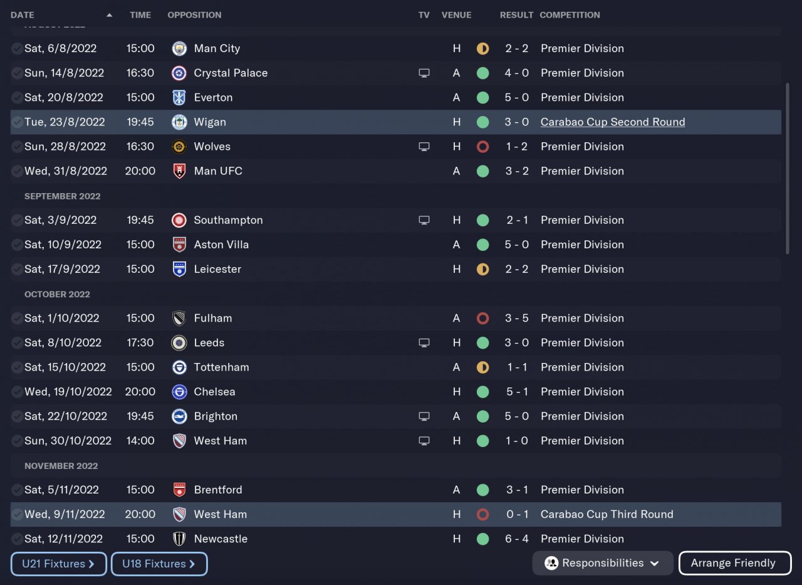
Task: Sort by the Competition column header
Action: tap(570, 15)
